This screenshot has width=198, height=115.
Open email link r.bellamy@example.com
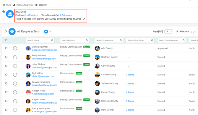click(44, 59)
